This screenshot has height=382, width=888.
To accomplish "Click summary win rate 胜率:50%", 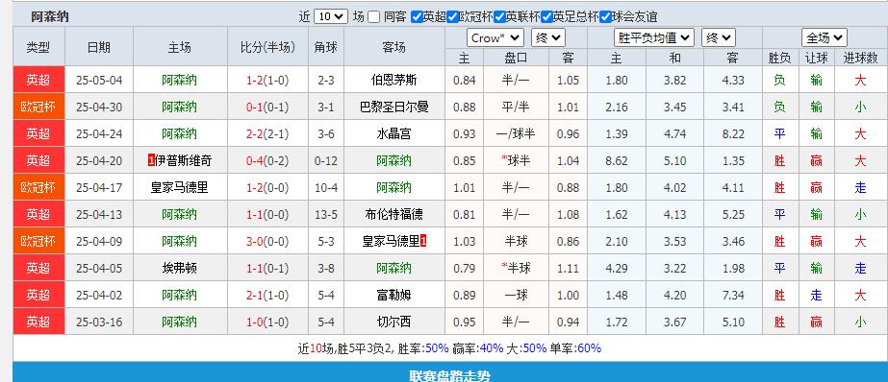I will (x=423, y=348).
